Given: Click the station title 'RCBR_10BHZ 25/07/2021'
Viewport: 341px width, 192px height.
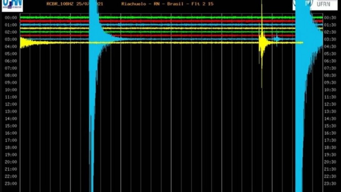Looking at the screenshot, I should click(75, 4).
